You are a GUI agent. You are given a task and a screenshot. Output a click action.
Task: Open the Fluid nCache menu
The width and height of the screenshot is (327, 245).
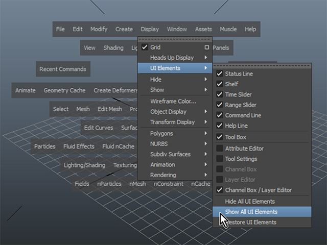118,146
